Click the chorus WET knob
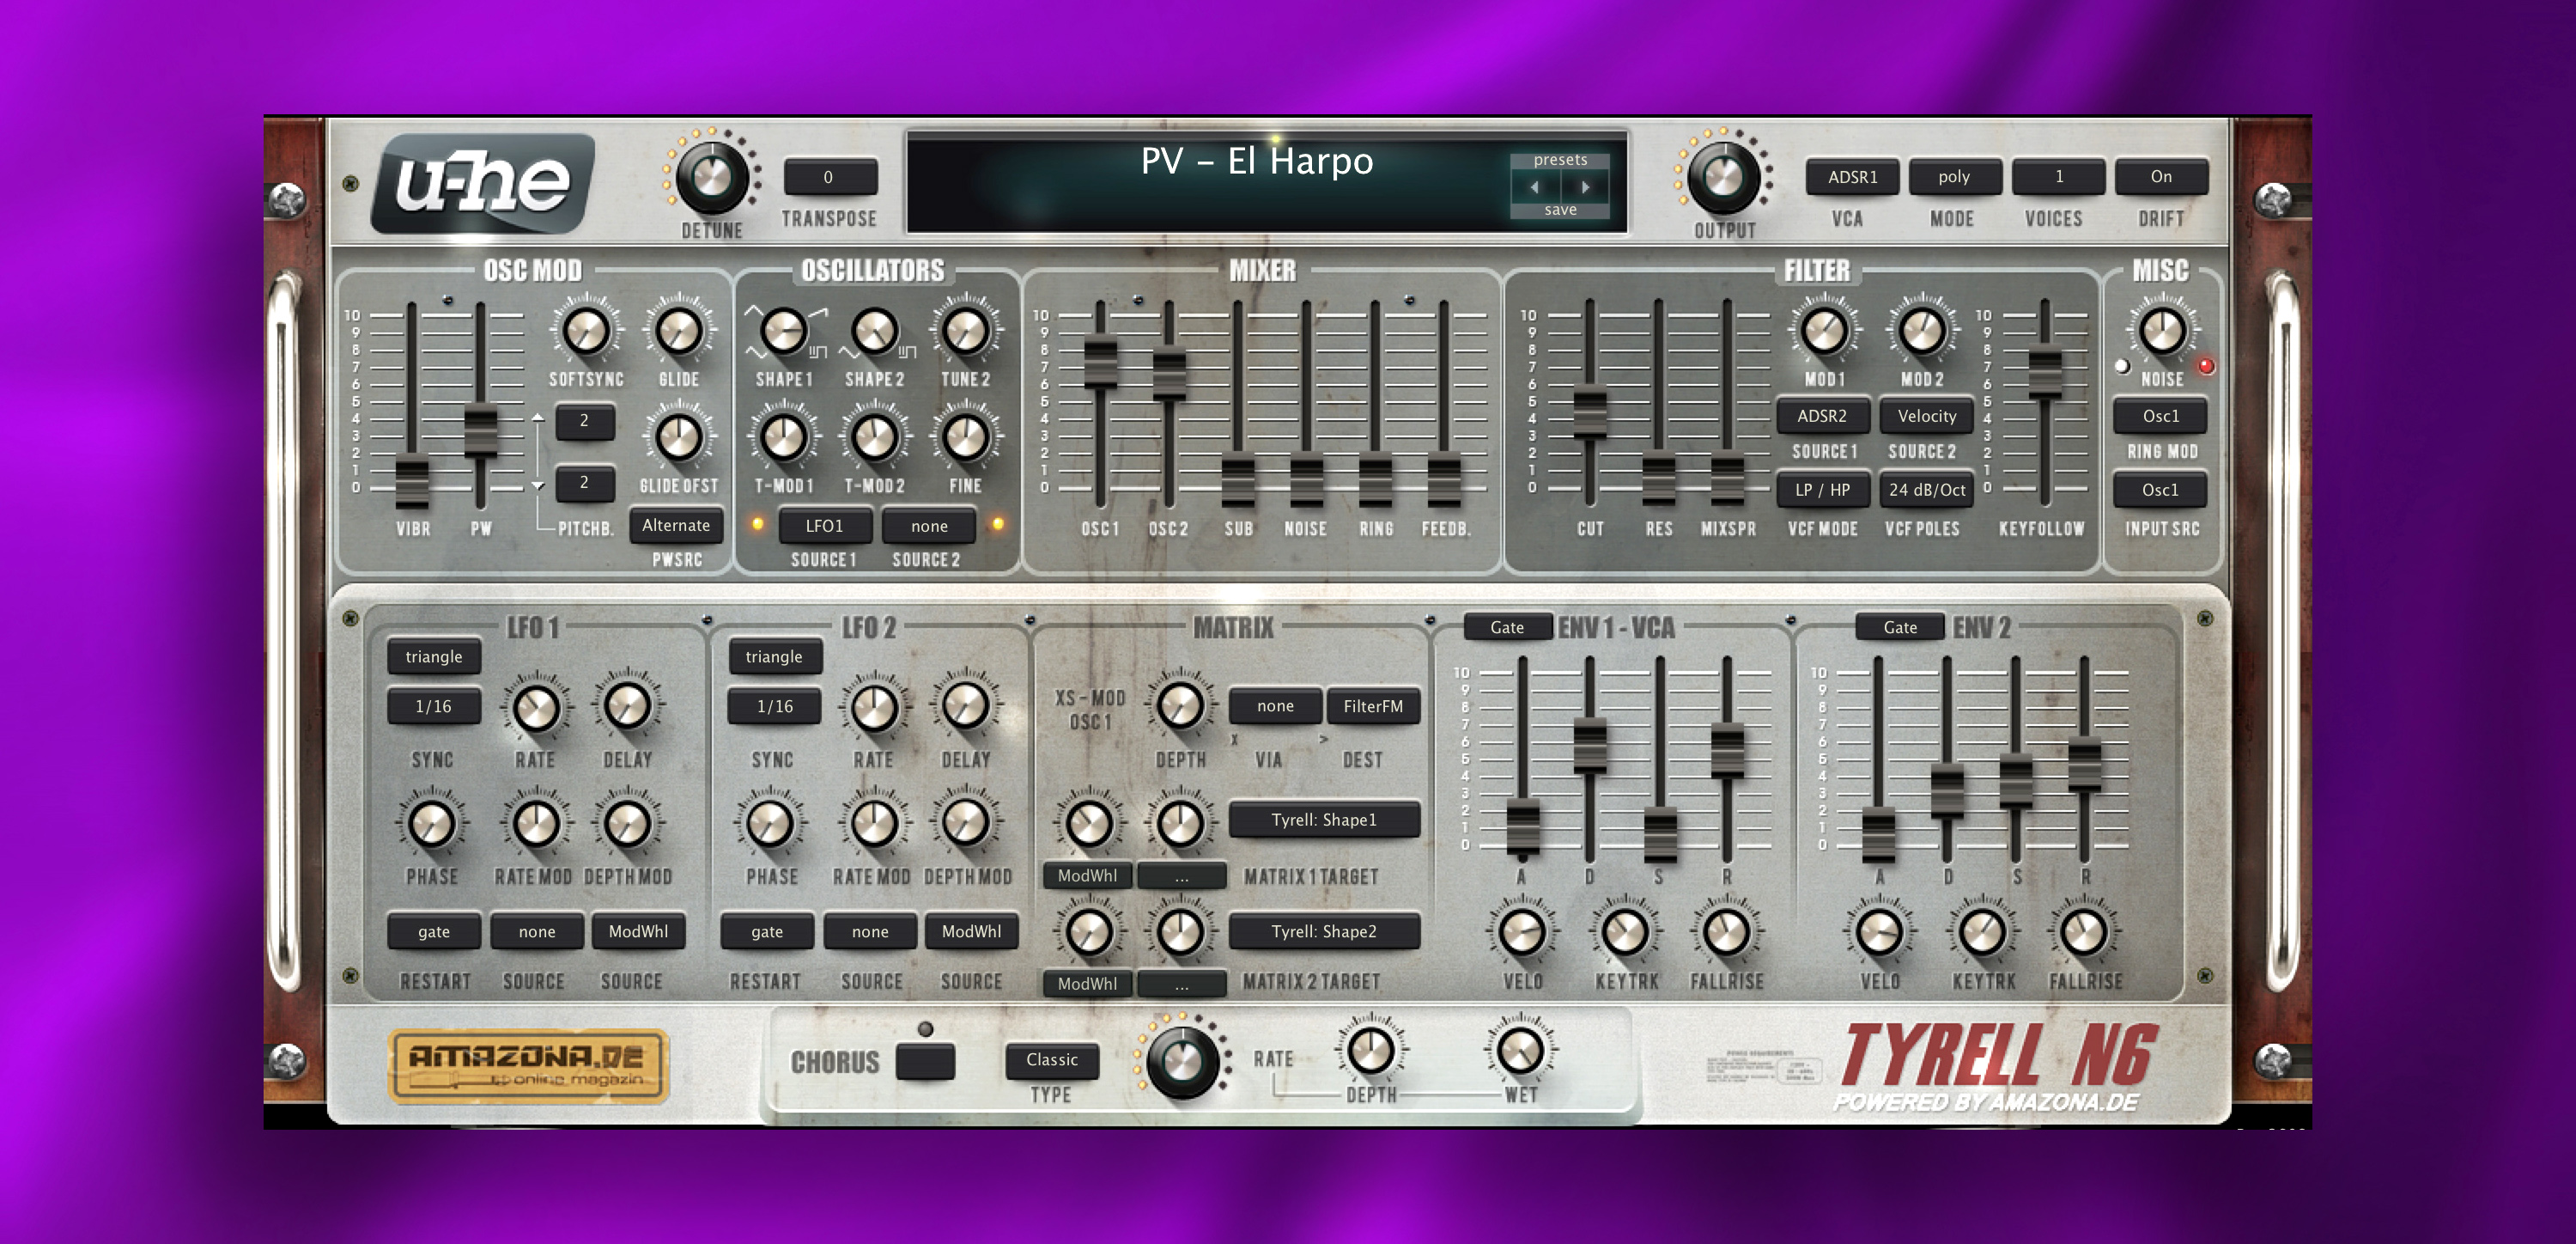 [1520, 1051]
